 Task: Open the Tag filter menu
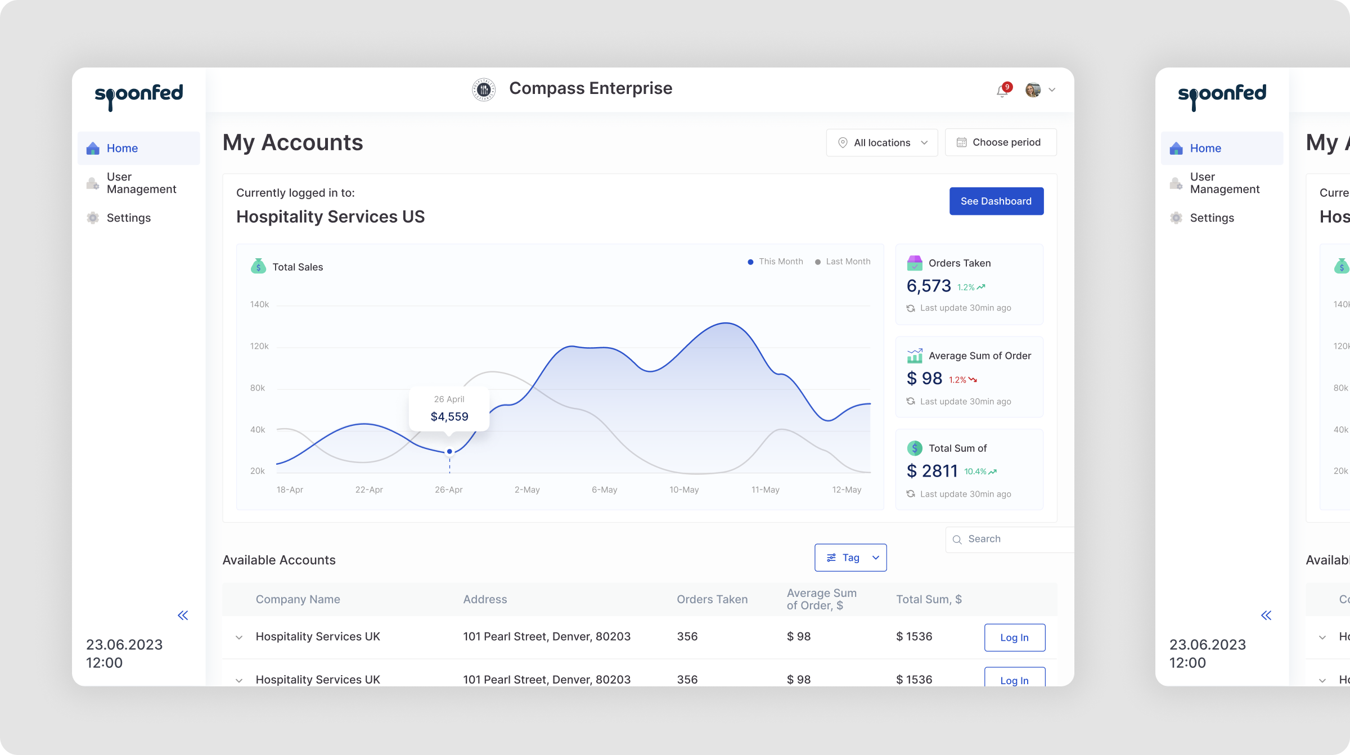point(850,558)
